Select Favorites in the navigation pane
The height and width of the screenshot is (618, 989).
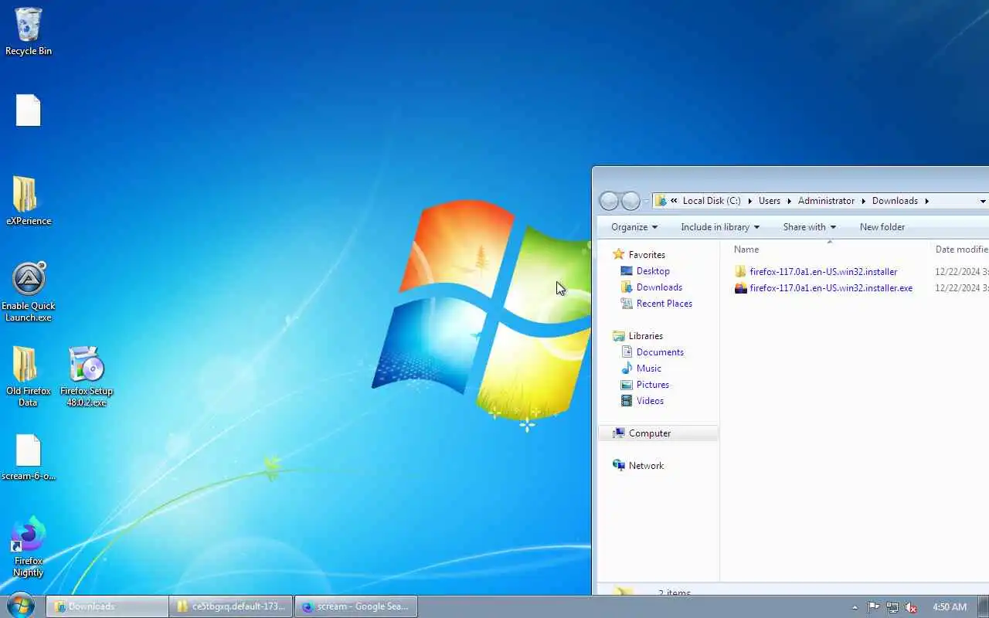[x=647, y=255]
